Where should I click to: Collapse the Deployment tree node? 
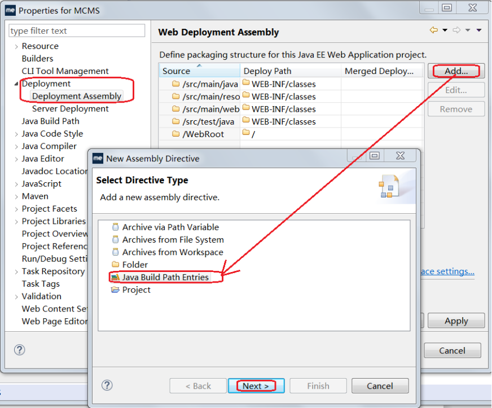coord(16,84)
